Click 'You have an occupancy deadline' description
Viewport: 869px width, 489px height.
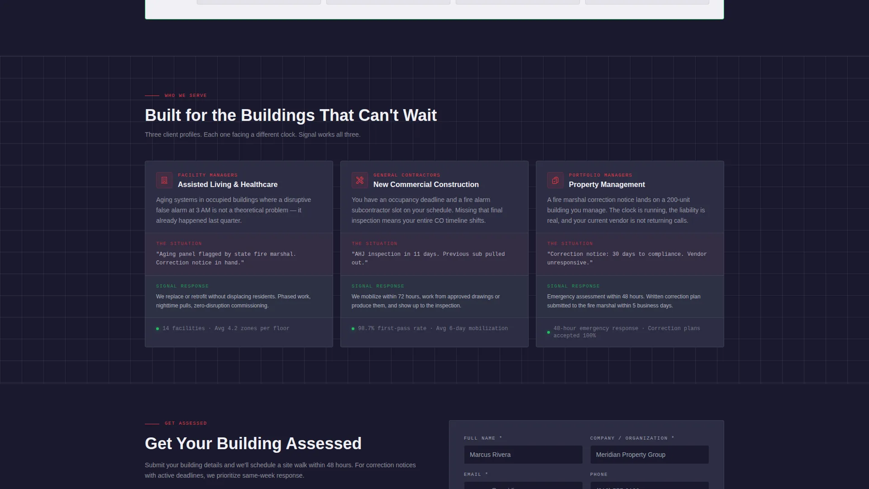(x=427, y=210)
